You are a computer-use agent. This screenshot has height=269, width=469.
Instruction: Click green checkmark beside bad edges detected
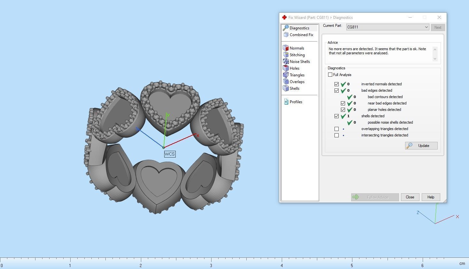[343, 90]
